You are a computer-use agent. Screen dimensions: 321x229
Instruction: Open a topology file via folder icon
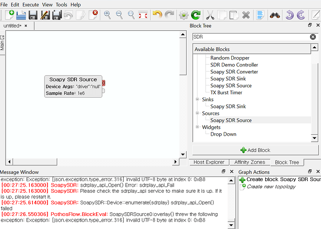[21, 15]
